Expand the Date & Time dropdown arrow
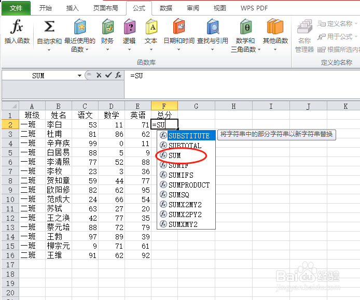This screenshot has width=360, height=300. (178, 49)
